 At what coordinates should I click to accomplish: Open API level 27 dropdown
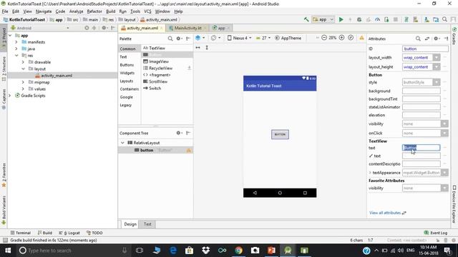(x=263, y=38)
